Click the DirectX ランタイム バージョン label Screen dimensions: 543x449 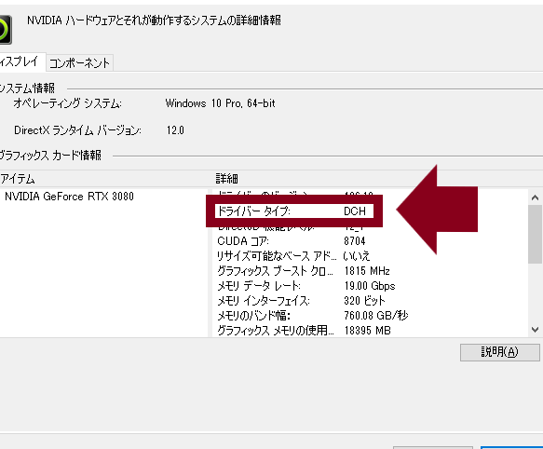[x=77, y=130]
